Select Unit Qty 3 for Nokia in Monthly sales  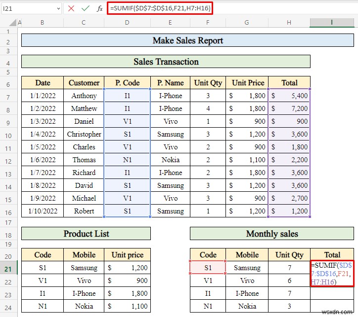coord(289,306)
